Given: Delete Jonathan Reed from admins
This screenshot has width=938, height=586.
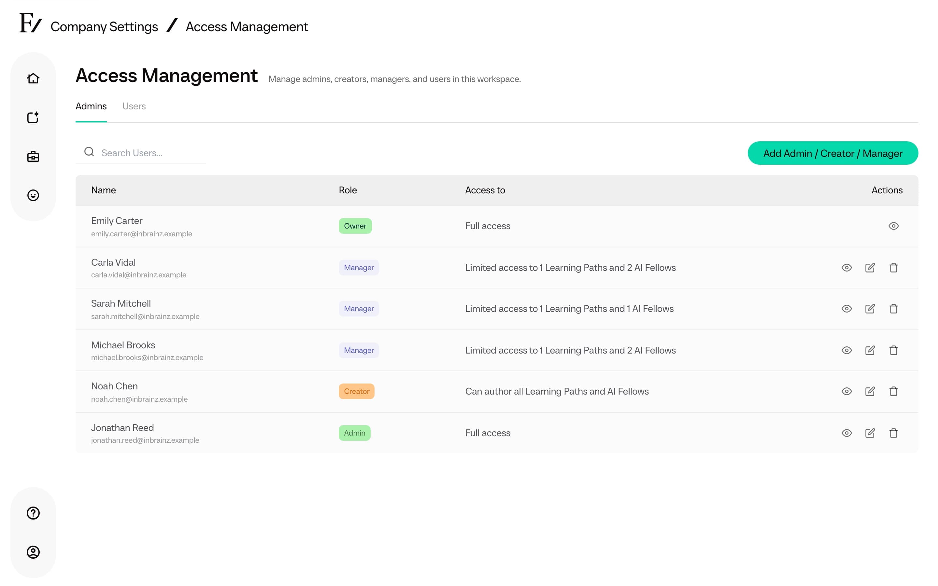Looking at the screenshot, I should (893, 433).
